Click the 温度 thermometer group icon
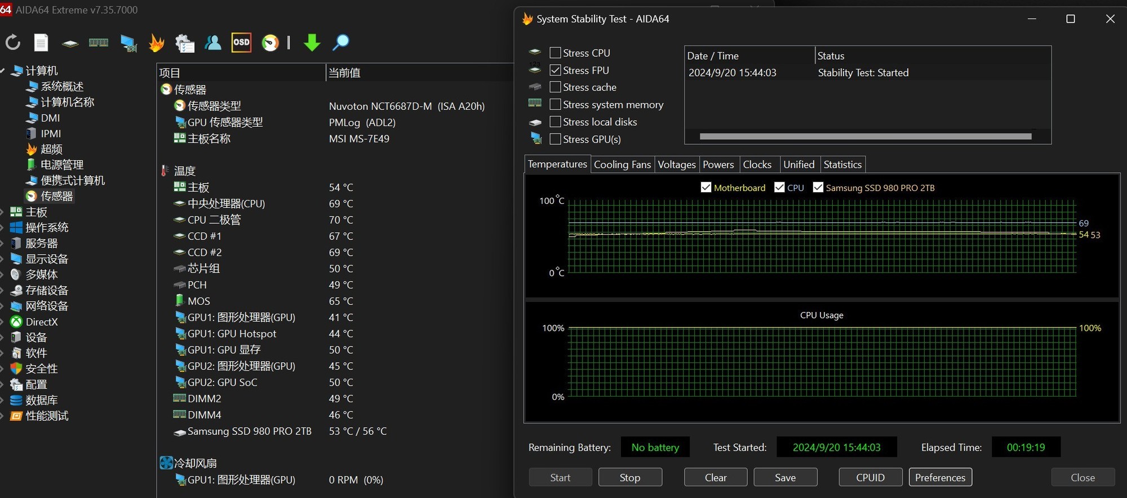The height and width of the screenshot is (498, 1127). [165, 171]
